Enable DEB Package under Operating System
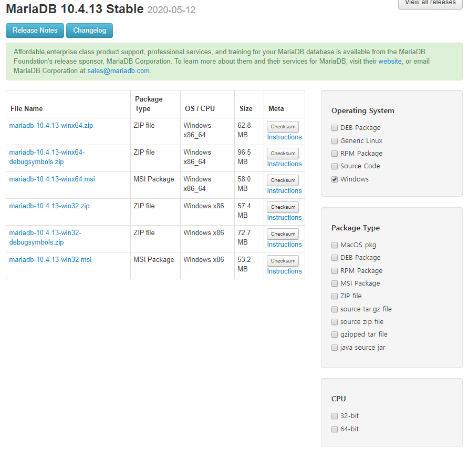 click(x=335, y=128)
